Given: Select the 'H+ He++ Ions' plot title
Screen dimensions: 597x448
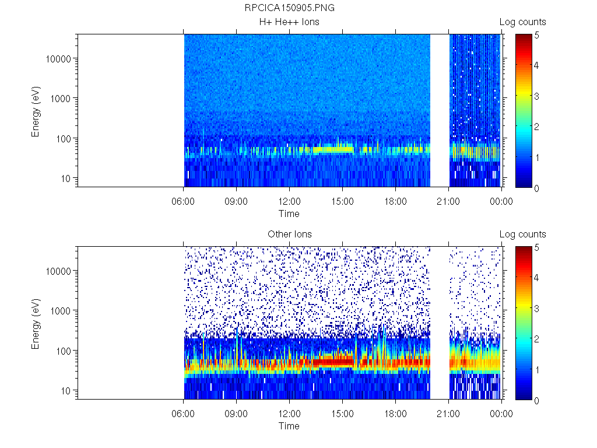Looking at the screenshot, I should 289,22.
